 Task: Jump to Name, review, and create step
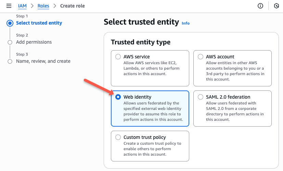(x=43, y=61)
